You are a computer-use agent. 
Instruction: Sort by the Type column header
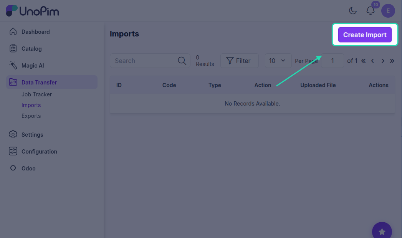click(x=215, y=85)
